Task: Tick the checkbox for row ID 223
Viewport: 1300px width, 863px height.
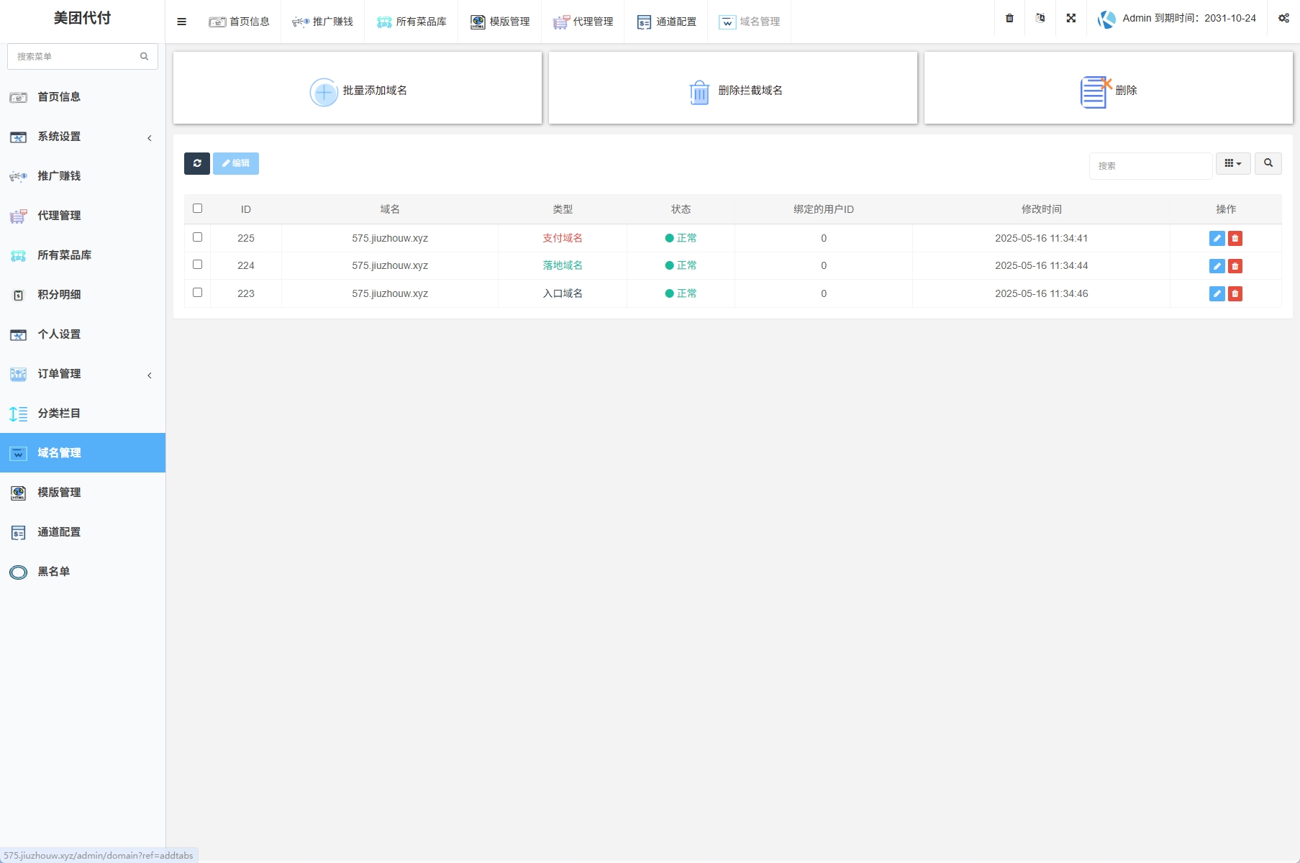Action: tap(198, 293)
